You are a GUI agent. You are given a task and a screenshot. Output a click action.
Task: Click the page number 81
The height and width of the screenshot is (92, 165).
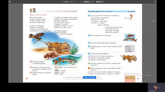pyautogui.click(x=138, y=78)
